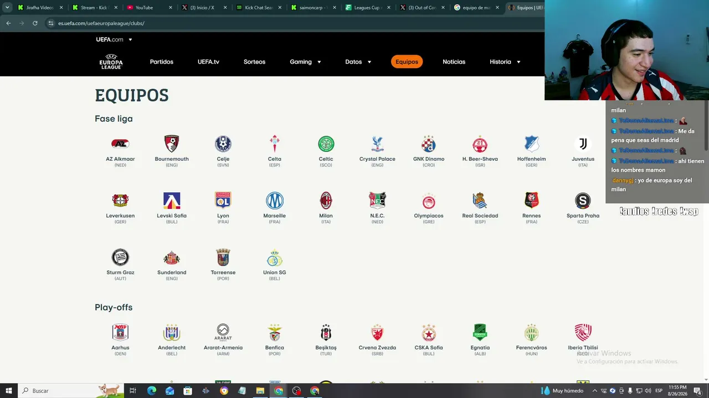Select the Ferencváros crest
This screenshot has width=709, height=398.
click(532, 333)
